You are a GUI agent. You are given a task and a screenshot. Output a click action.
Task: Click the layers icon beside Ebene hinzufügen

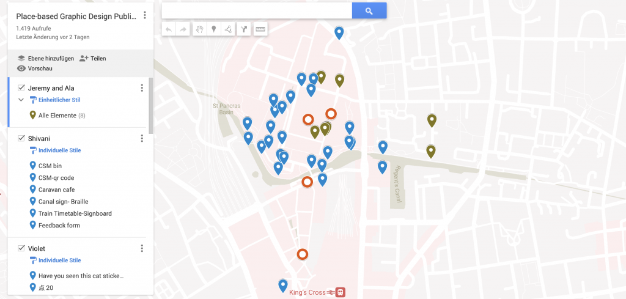[x=21, y=58]
